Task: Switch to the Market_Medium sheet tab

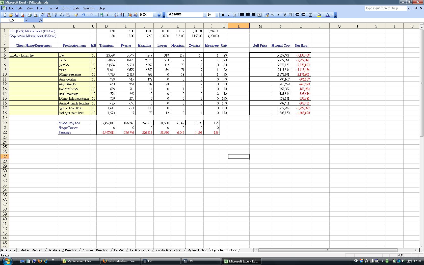Action: [31, 250]
